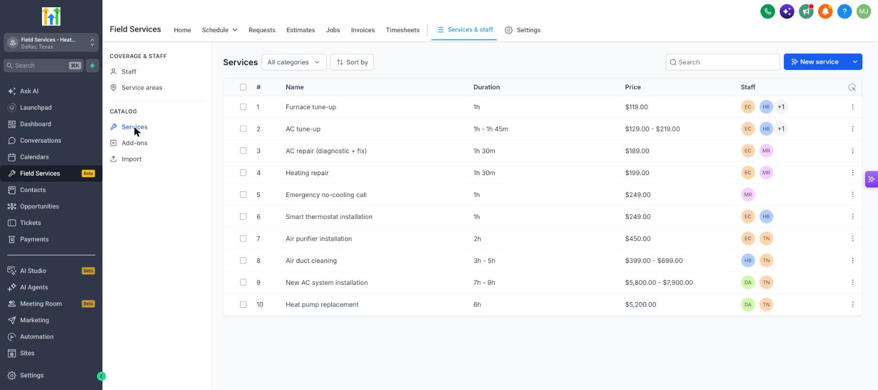Check the Air purifier installation checkbox
The height and width of the screenshot is (390, 878).
(x=243, y=238)
